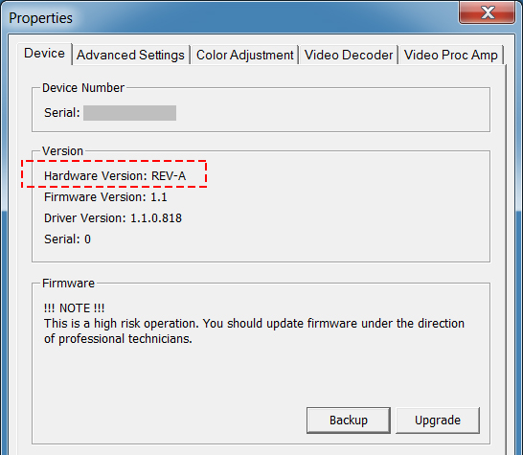Click the Hardware Version REV-A text
The height and width of the screenshot is (455, 523).
115,176
